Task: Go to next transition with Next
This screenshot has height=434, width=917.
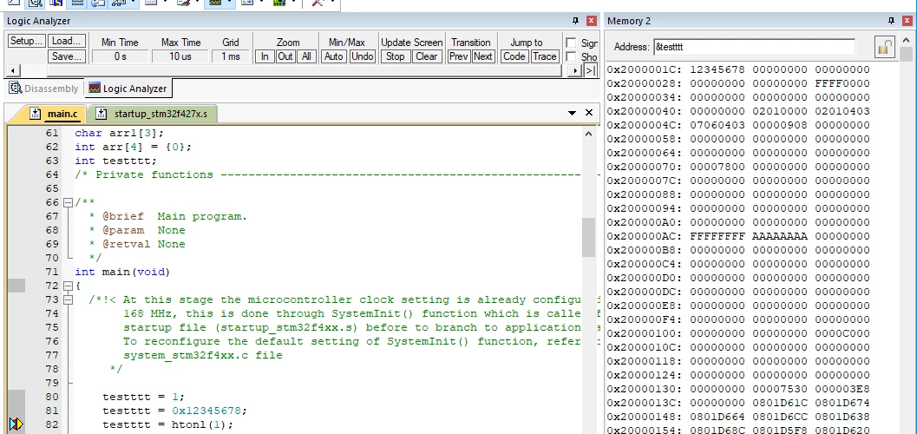Action: (483, 56)
